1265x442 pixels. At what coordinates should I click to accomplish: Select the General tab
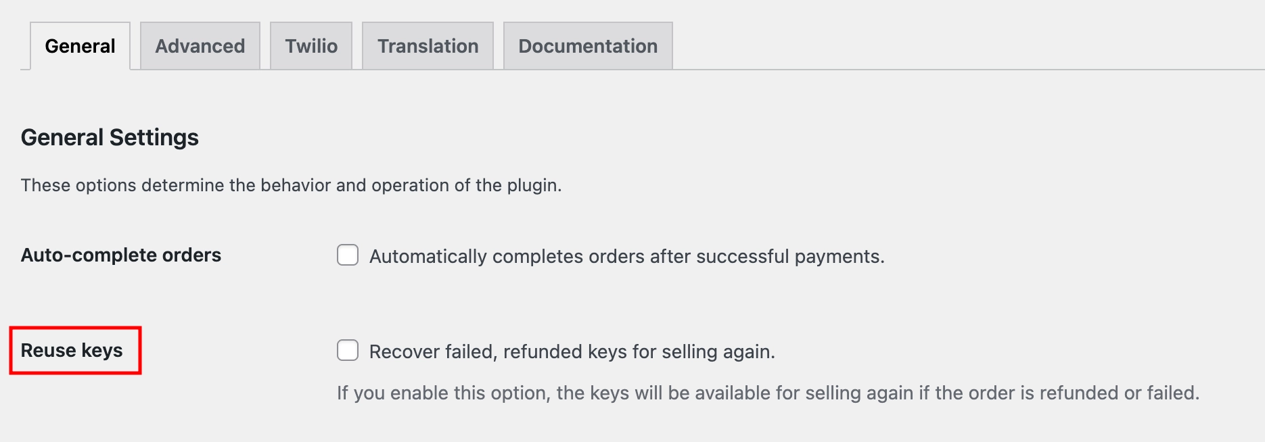click(x=80, y=46)
